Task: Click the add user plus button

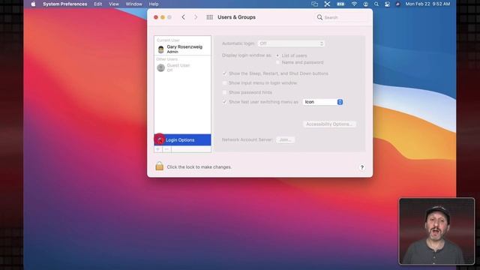Action: coord(158,149)
